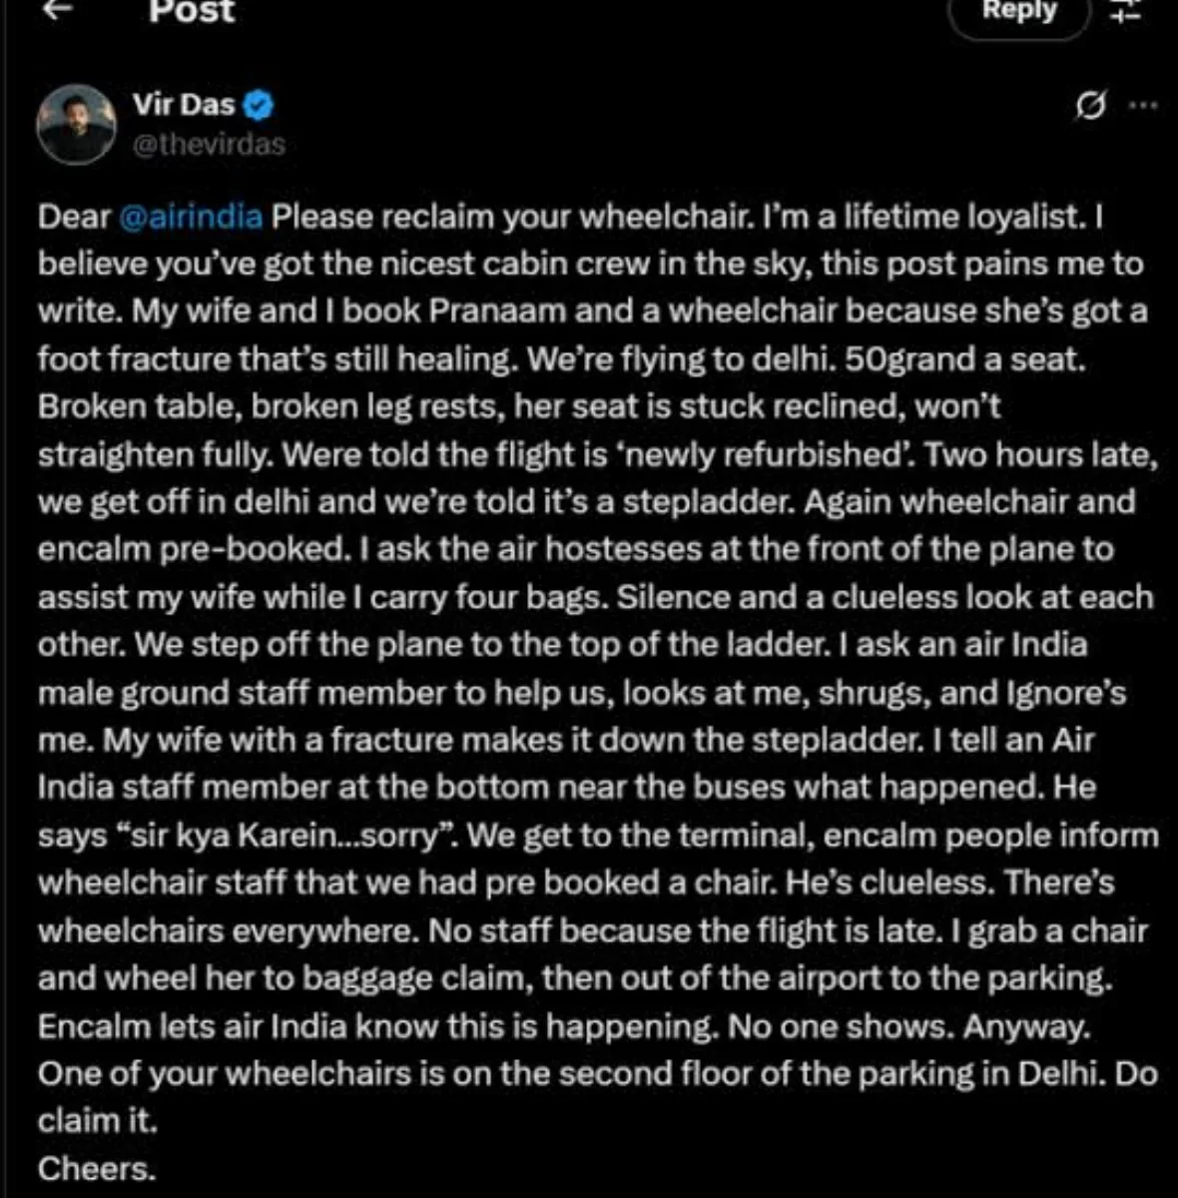
Task: Open the three-dot more options menu
Action: 1142,105
